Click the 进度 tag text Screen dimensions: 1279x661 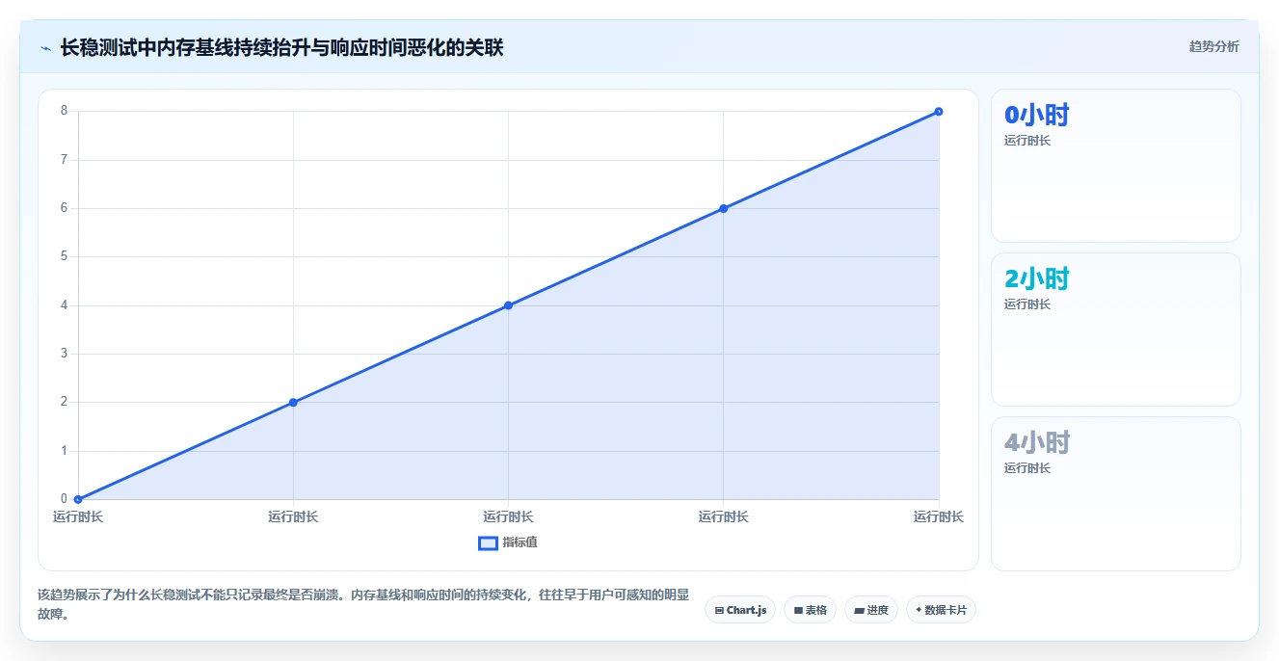(x=877, y=610)
